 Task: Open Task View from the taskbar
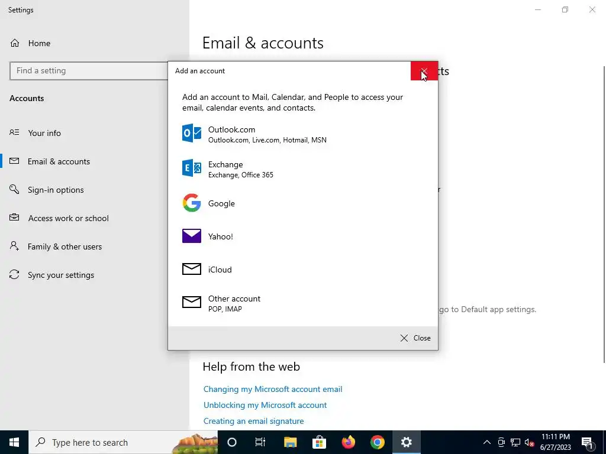pyautogui.click(x=260, y=442)
